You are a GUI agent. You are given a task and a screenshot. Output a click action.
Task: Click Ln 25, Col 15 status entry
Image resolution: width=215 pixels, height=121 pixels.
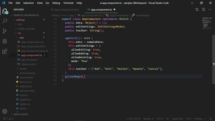pyautogui.click(x=133, y=119)
